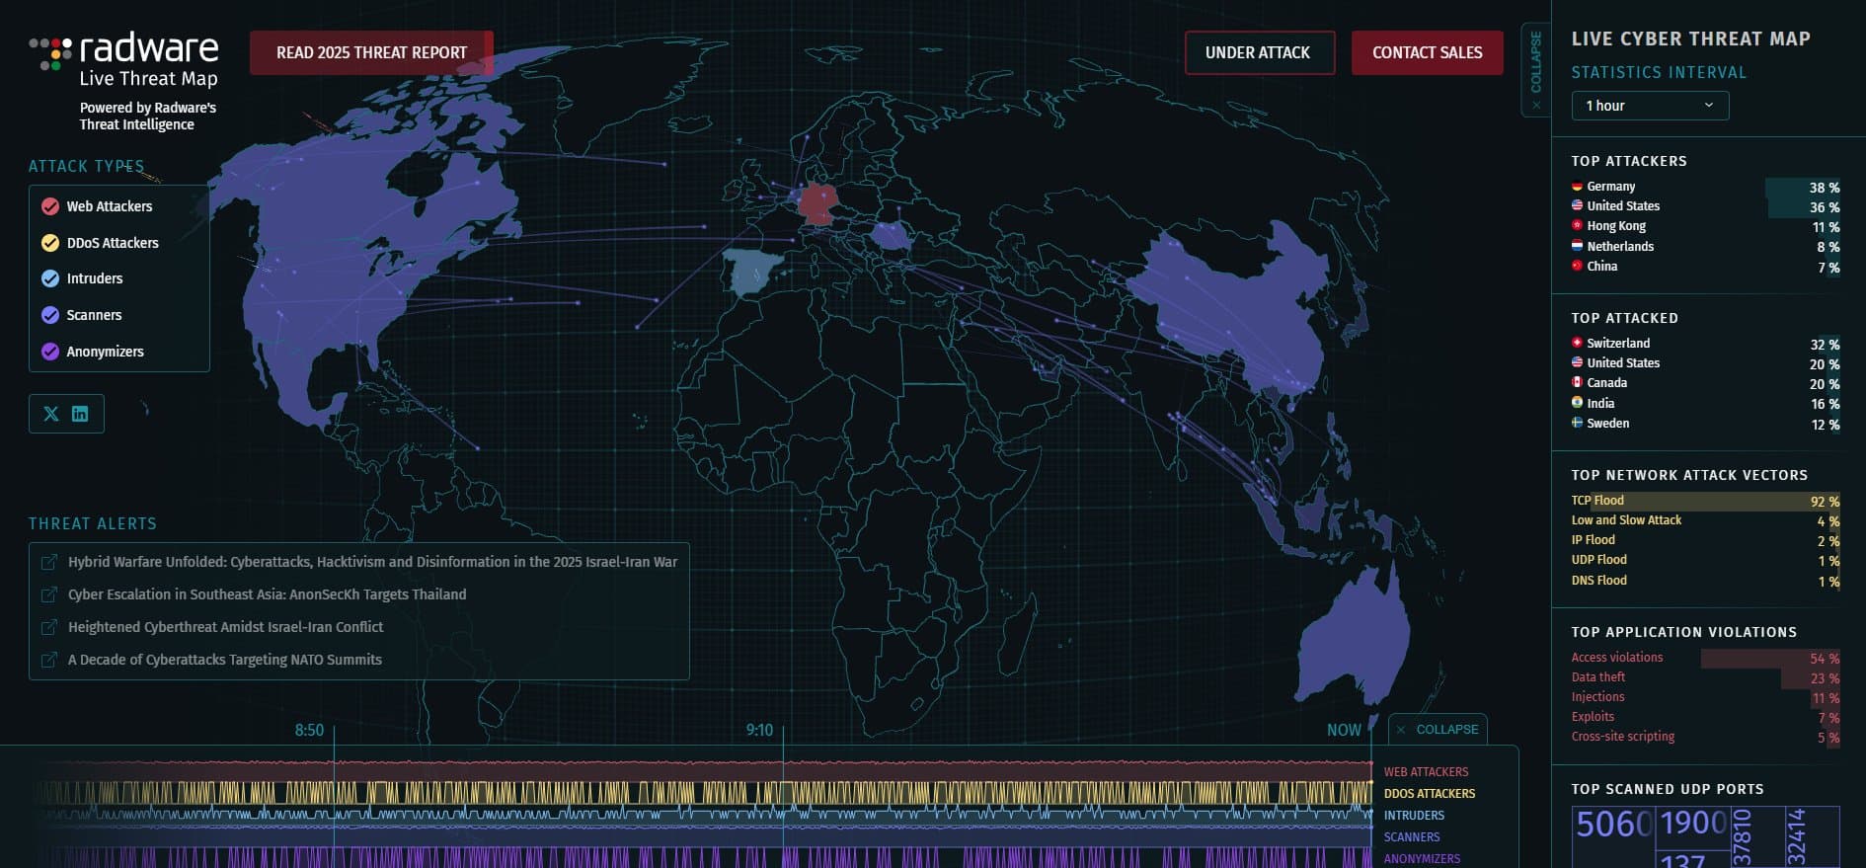
Task: Click the United States flag in Top Attackers
Action: pyautogui.click(x=1578, y=205)
